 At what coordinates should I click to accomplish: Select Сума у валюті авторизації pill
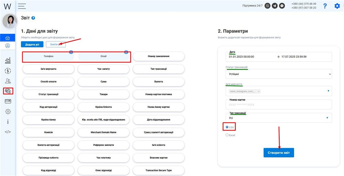tap(159, 132)
